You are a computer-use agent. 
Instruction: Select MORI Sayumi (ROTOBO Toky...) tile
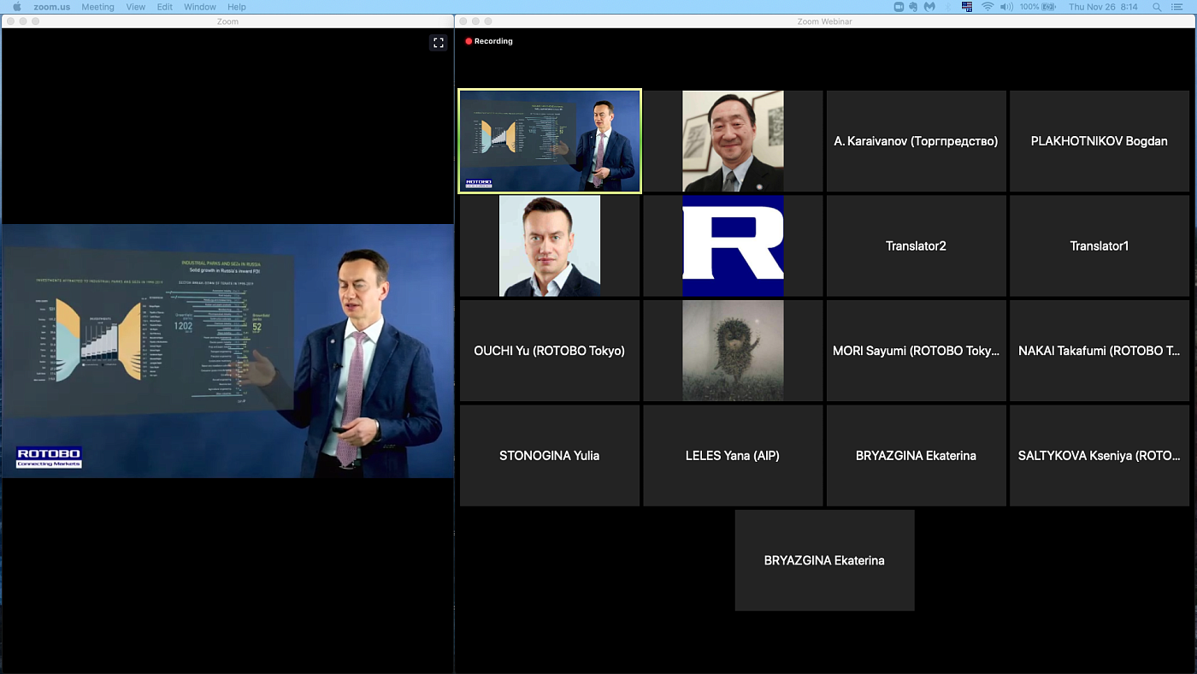pos(916,351)
